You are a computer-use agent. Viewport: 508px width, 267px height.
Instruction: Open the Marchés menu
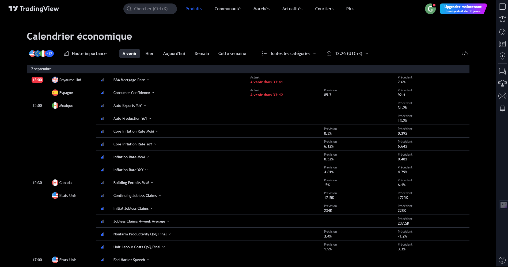(261, 9)
